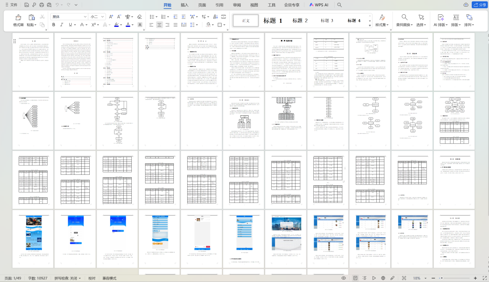Switch to the Page (页面) tab
The height and width of the screenshot is (282, 489).
[202, 5]
